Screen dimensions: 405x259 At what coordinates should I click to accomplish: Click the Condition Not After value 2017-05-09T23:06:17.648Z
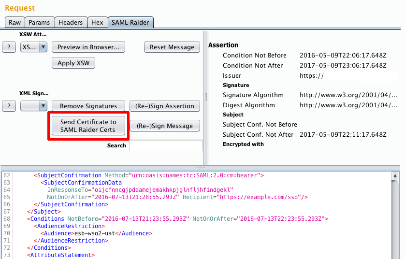tap(343, 65)
